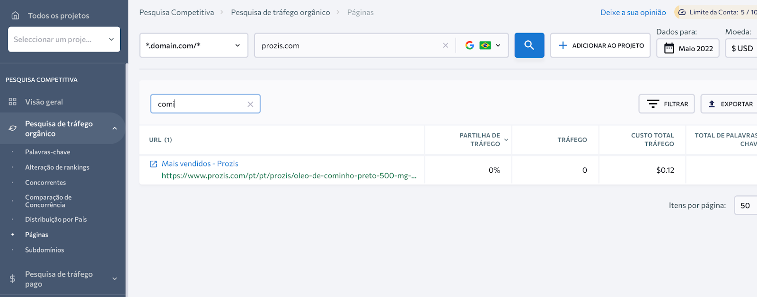Viewport: 757px width, 297px height.
Task: Open items per page 50 dropdown
Action: pos(746,205)
